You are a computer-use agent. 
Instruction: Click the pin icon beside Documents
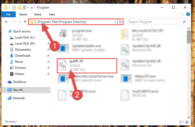(48, 50)
